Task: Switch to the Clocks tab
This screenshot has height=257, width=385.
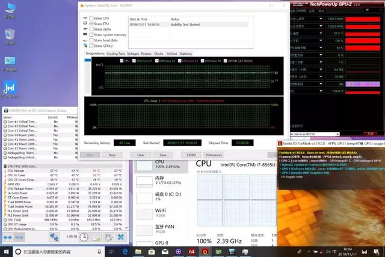Action: coord(159,54)
